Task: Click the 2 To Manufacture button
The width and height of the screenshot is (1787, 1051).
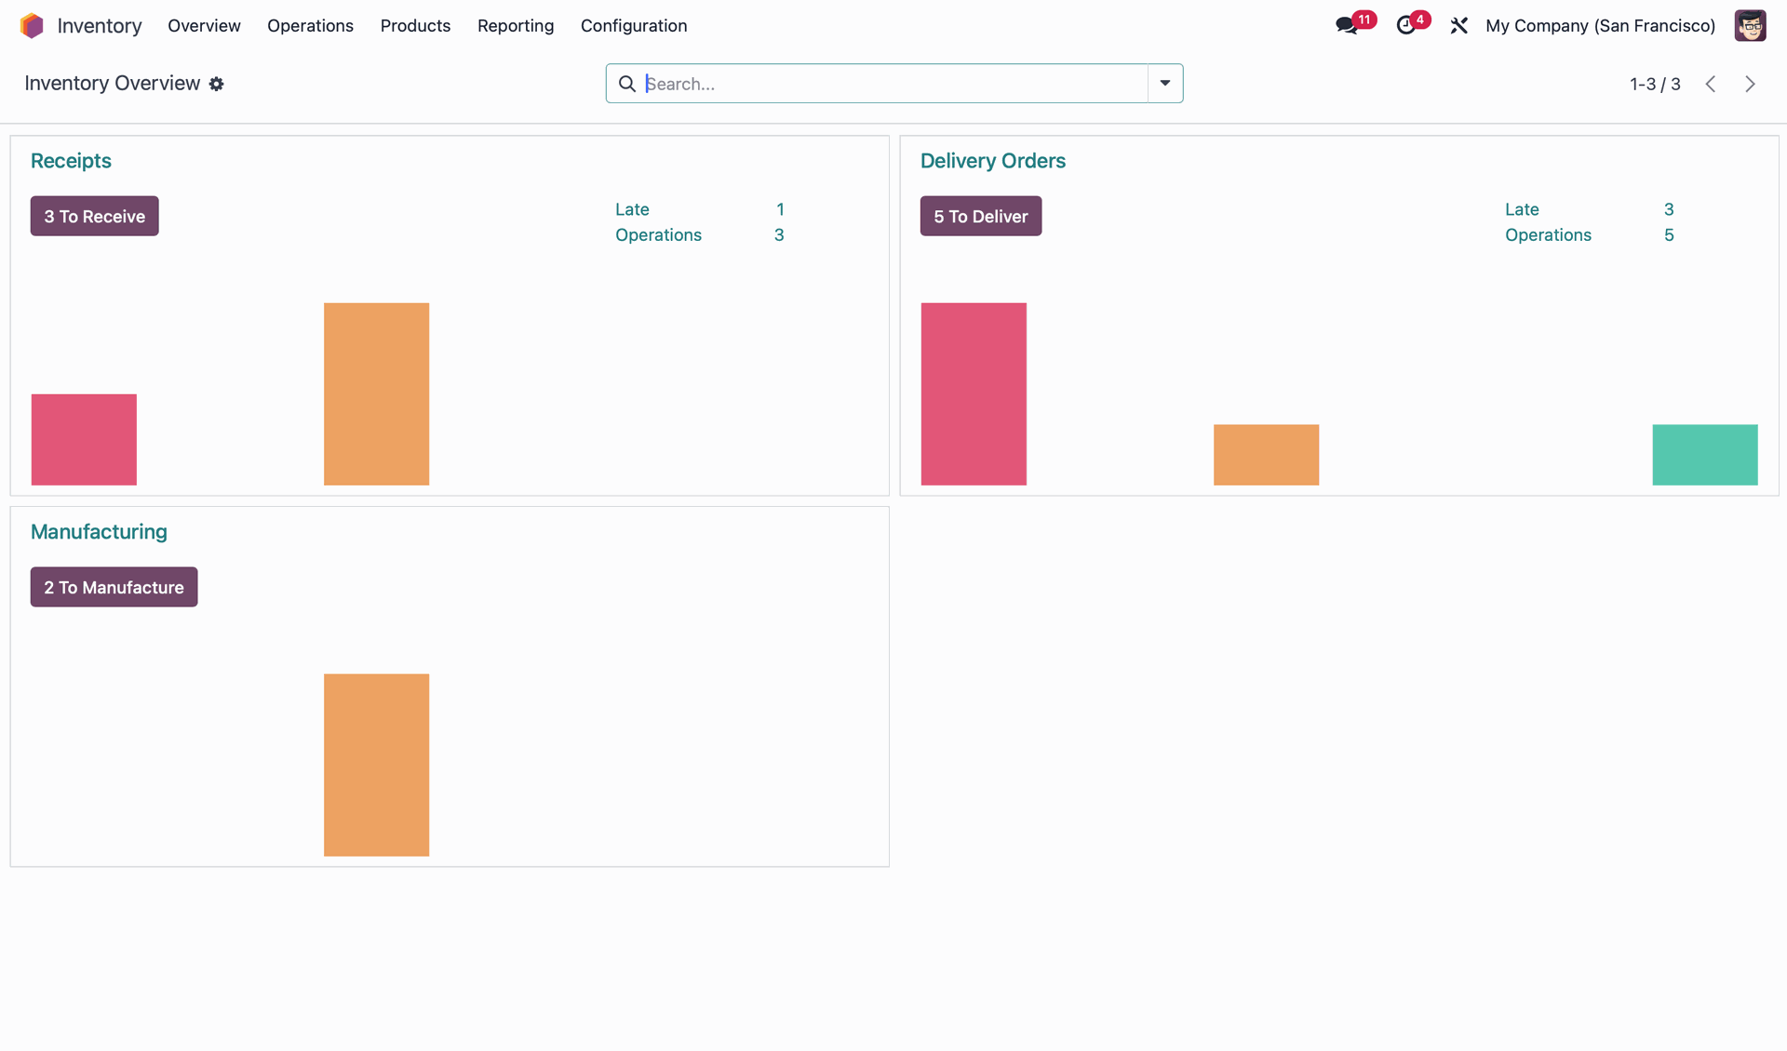Action: pos(114,587)
